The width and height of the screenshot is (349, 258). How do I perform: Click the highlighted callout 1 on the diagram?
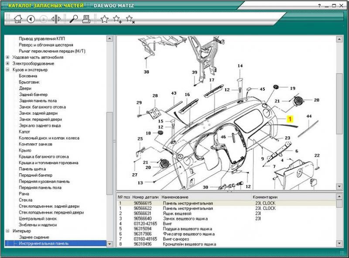tap(291, 118)
